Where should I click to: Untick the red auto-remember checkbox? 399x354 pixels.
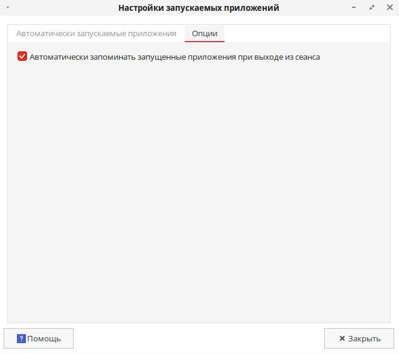(x=22, y=57)
